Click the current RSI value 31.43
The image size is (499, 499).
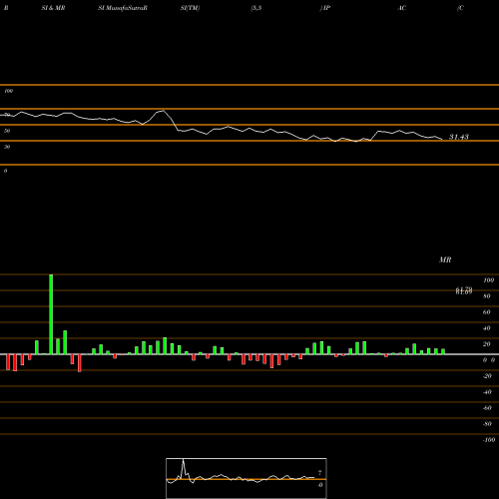tap(459, 137)
